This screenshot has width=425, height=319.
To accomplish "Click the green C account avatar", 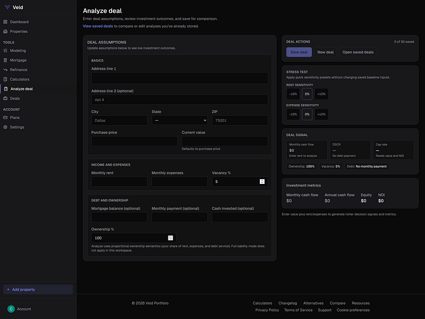I will 11,309.
